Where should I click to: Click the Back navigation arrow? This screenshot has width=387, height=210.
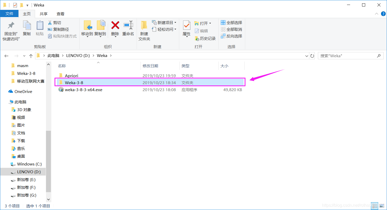6,56
